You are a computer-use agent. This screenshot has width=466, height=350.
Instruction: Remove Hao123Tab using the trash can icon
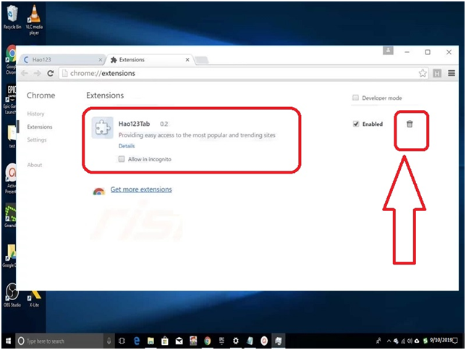click(410, 124)
